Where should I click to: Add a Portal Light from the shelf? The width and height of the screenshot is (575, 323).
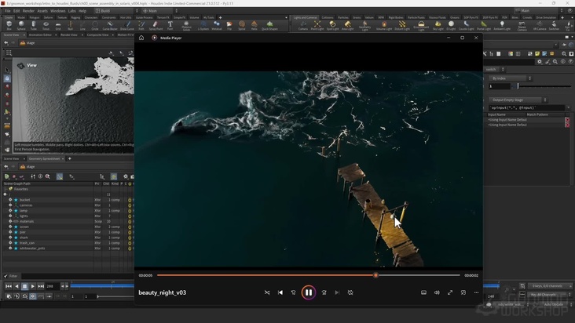pyautogui.click(x=484, y=25)
